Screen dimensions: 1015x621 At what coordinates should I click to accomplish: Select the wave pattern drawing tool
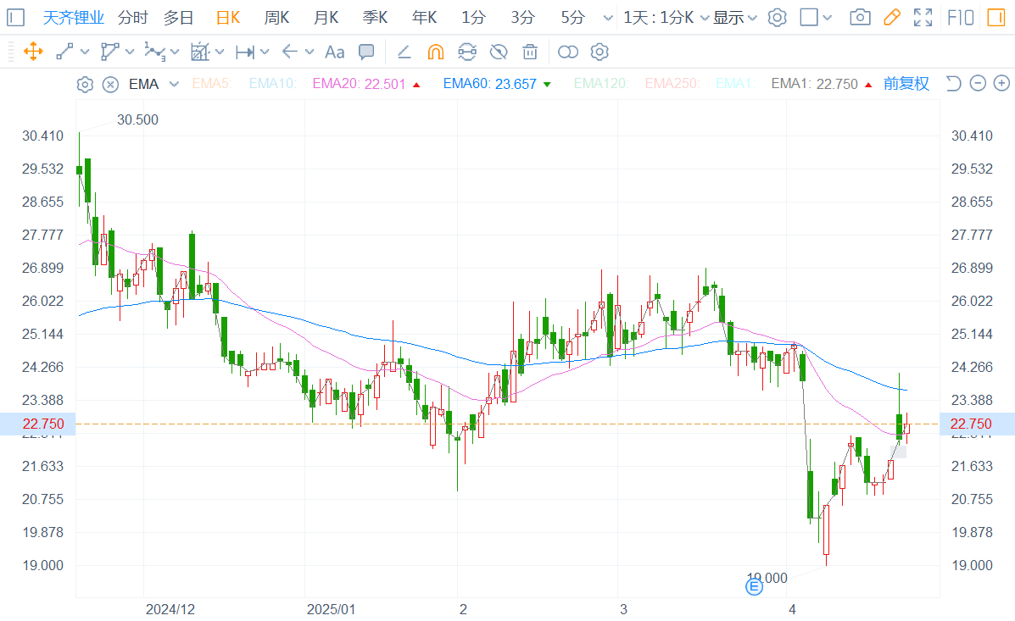(x=154, y=52)
